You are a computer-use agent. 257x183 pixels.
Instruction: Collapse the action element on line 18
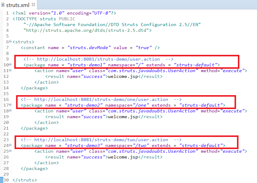tap(10, 111)
